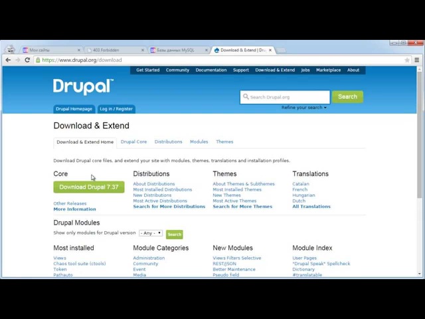
Task: Click the small green modules Search button
Action: coord(174,235)
